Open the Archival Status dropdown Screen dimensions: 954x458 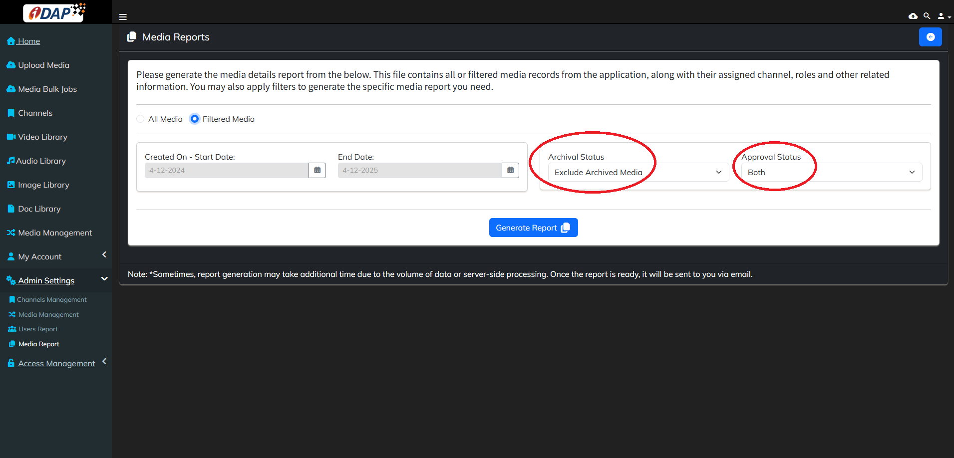tap(638, 172)
